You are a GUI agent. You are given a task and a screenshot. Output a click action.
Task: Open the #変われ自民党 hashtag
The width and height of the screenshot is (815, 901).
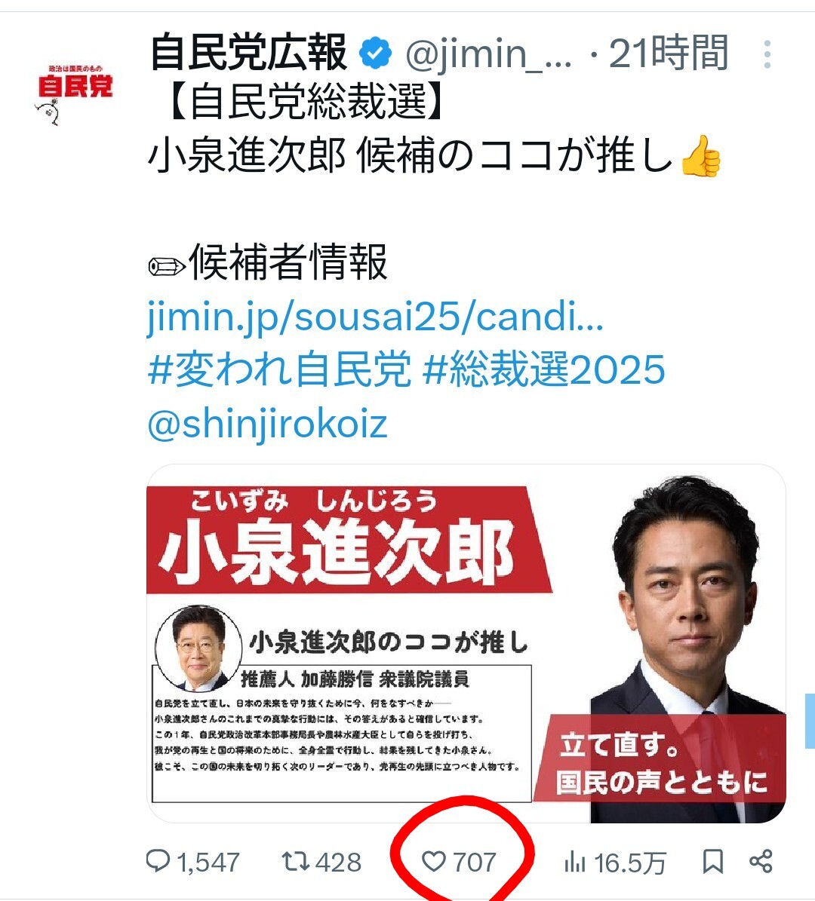coord(279,369)
